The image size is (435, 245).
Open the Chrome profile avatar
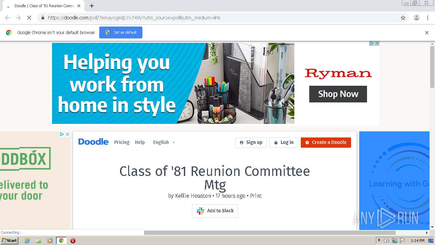pyautogui.click(x=416, y=18)
